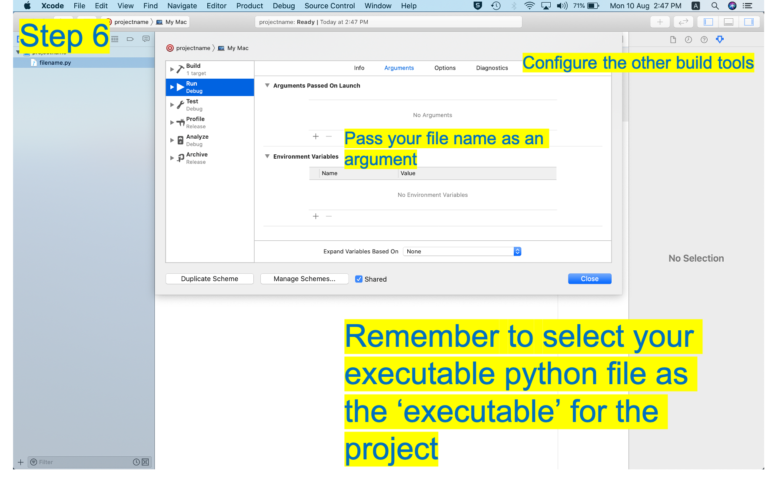This screenshot has width=765, height=485.
Task: Select the Profile Release action row
Action: pyautogui.click(x=210, y=123)
